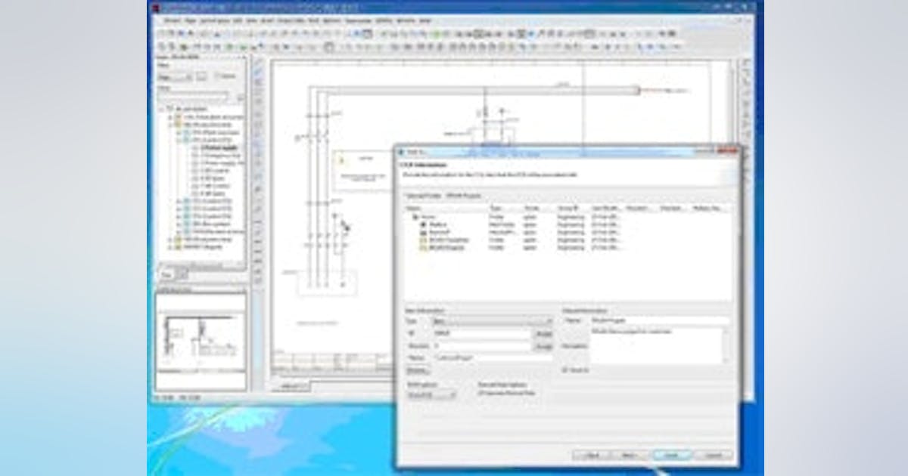Click the Cancel button in the dialog
The width and height of the screenshot is (908, 476).
click(x=712, y=455)
